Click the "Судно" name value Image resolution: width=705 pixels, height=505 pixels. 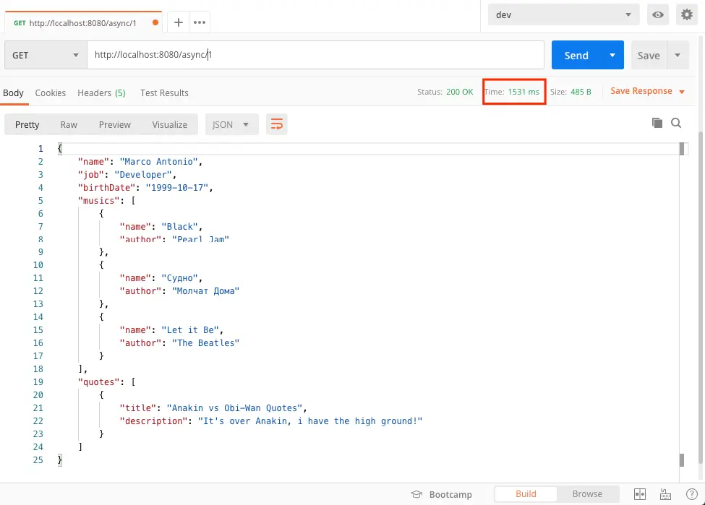click(179, 278)
